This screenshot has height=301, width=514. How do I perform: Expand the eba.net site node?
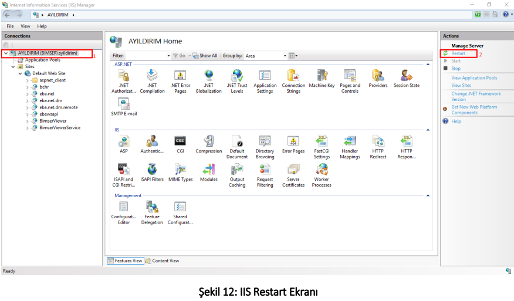pos(27,94)
